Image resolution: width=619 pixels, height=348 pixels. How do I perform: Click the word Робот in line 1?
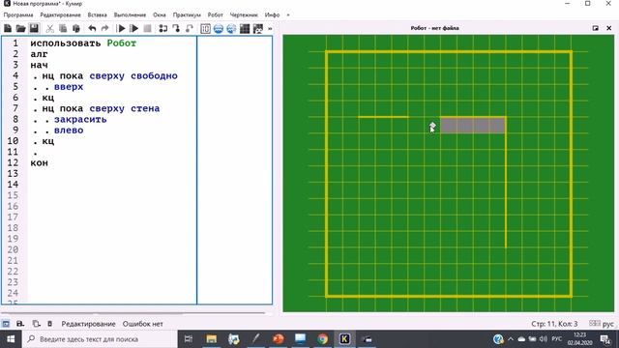tap(122, 43)
